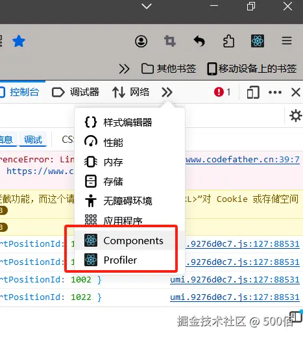Toggle the devtools more-tools chevron menu
Screen dimensions: 303x337
pos(167,92)
